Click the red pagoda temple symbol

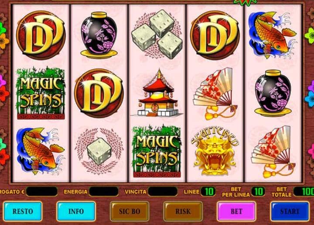click(157, 93)
